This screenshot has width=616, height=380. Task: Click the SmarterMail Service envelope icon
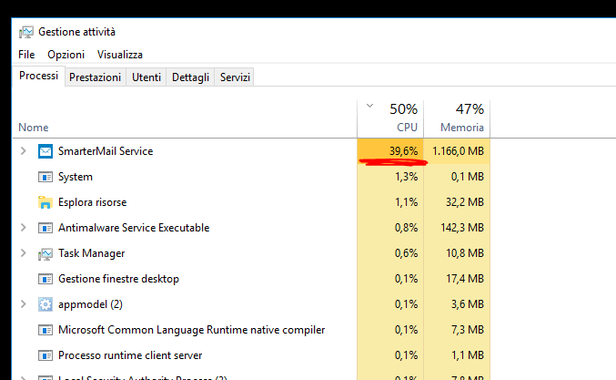click(x=45, y=151)
